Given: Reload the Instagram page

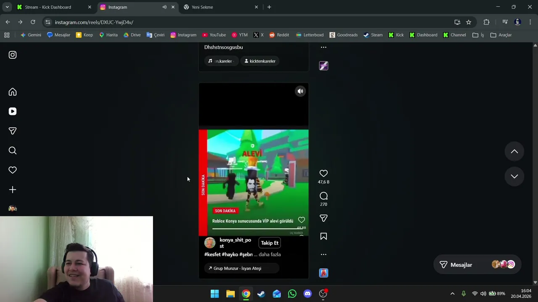Looking at the screenshot, I should 33,22.
